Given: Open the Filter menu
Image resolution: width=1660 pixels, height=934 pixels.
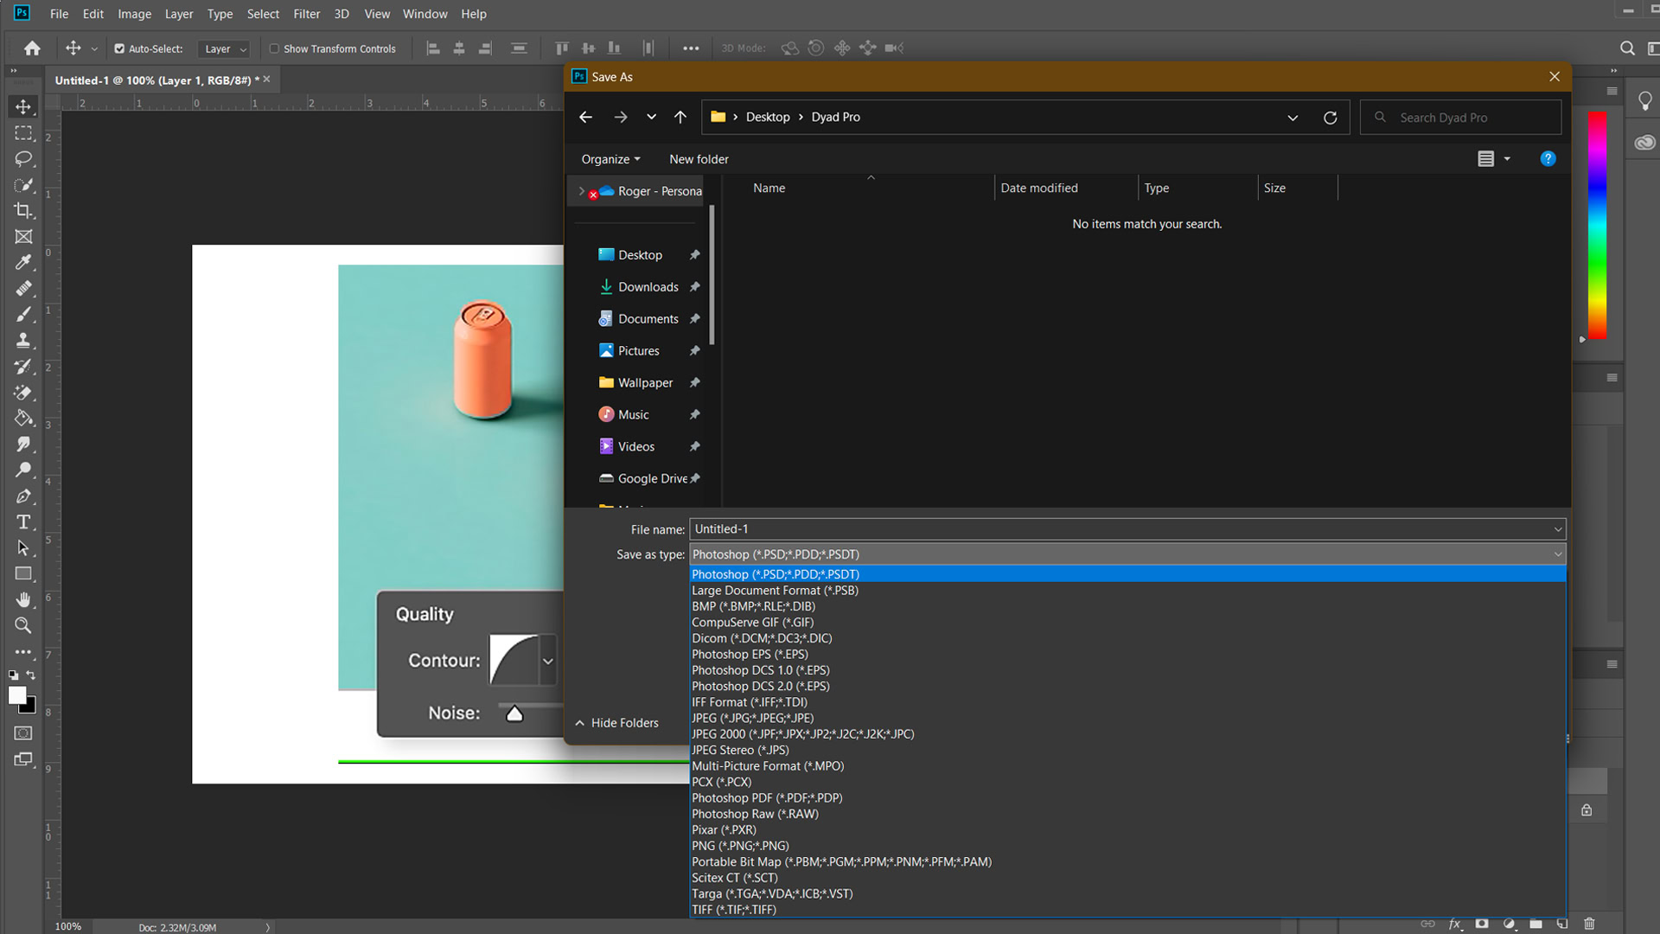Looking at the screenshot, I should coord(306,14).
